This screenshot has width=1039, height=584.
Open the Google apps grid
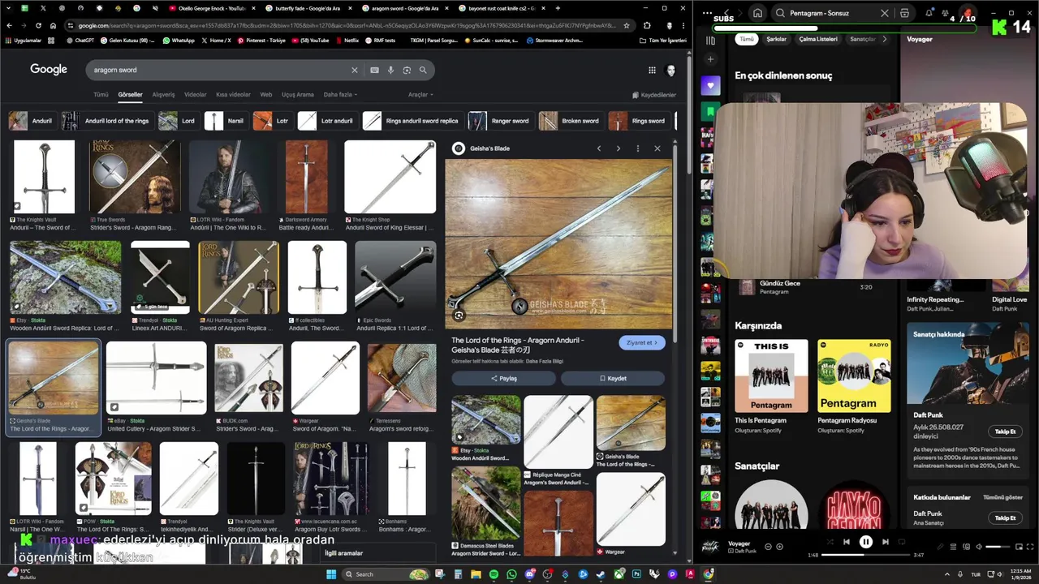tap(652, 71)
